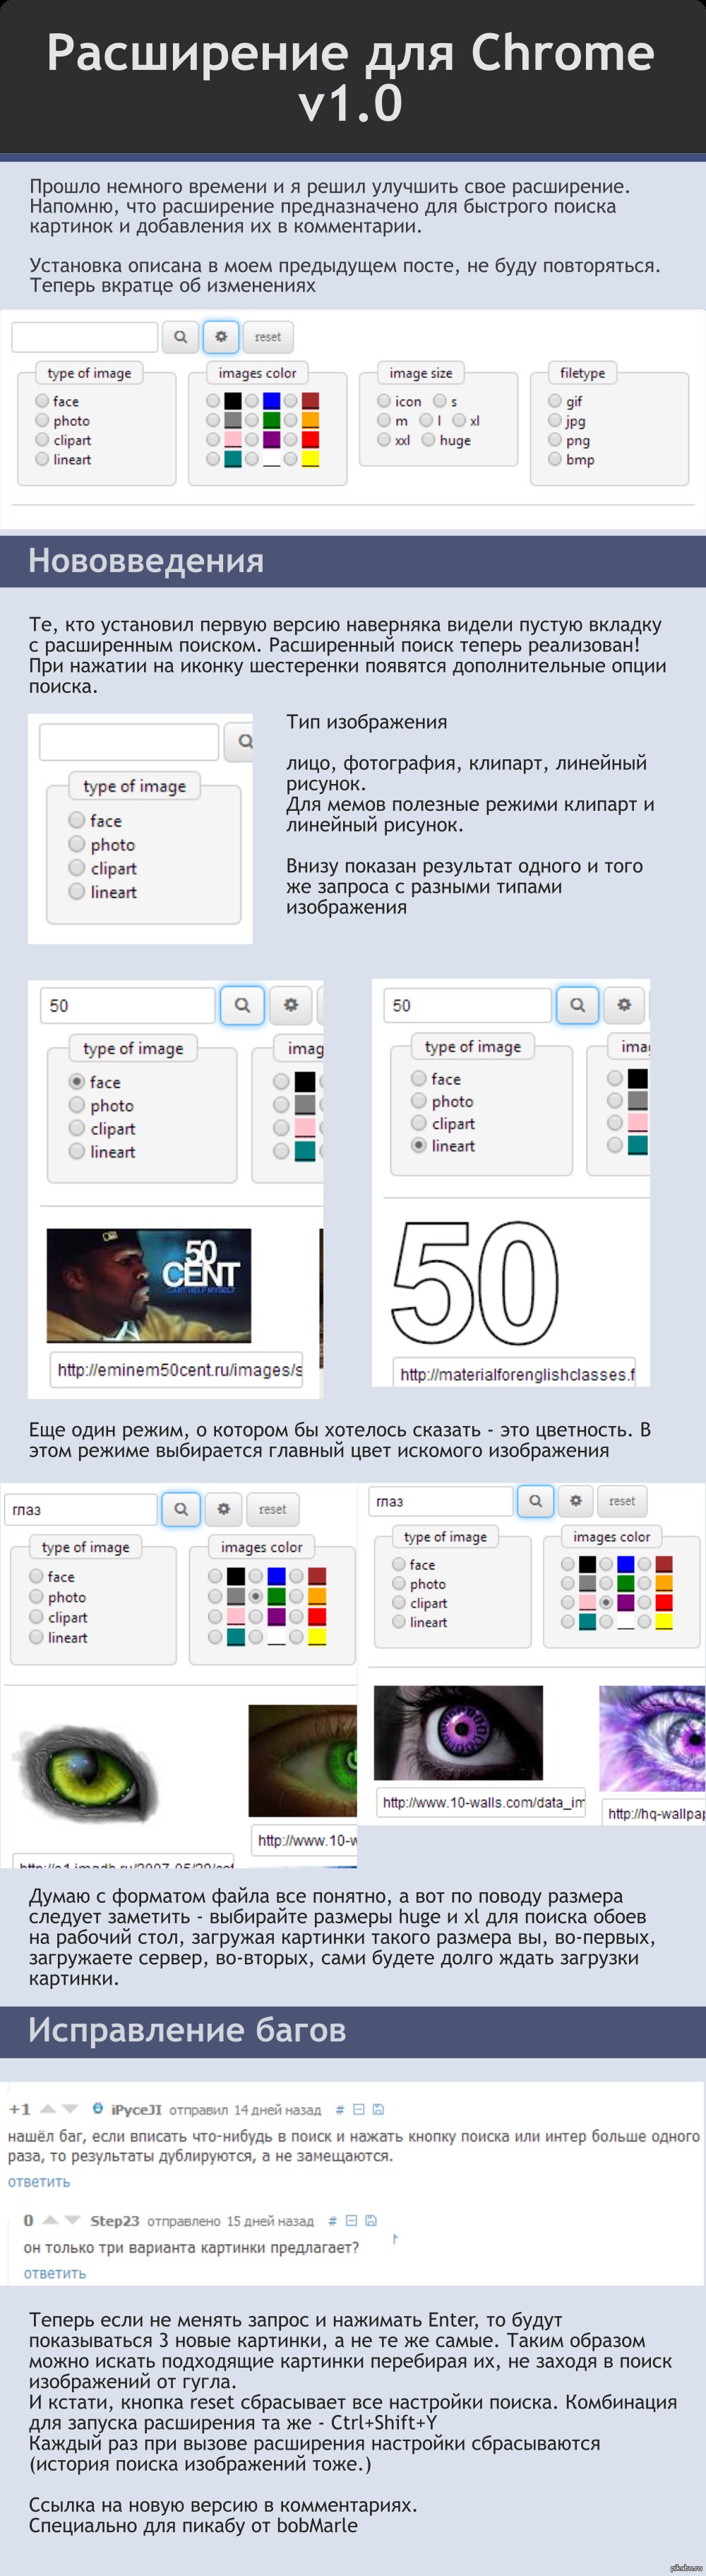Image resolution: width=706 pixels, height=2576 pixels.
Task: Click the save floppy icon on Step23's comment
Action: 371,2221
